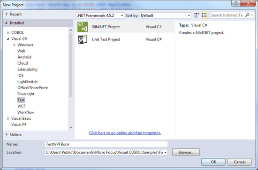
Task: Open the Location path dropdown arrow
Action: click(x=166, y=152)
